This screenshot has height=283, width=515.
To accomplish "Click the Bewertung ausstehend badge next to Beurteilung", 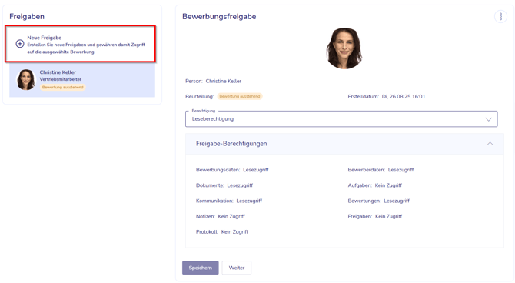I will click(x=240, y=96).
